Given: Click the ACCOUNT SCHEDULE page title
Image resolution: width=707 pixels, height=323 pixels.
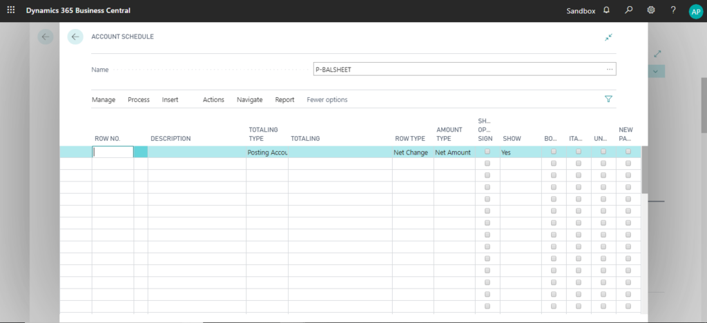Looking at the screenshot, I should click(x=123, y=37).
